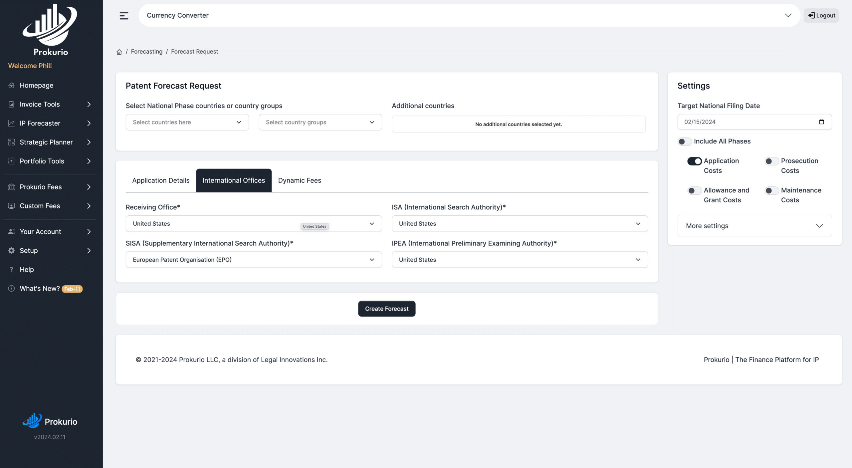Click the Your Account person icon
The height and width of the screenshot is (468, 852).
pos(11,231)
